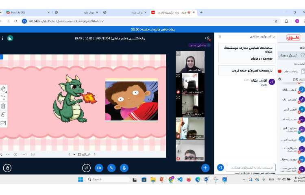Image resolution: width=305 pixels, height=195 pixels.
Task: Click the trash icon to delete annotations
Action: [x=3, y=106]
